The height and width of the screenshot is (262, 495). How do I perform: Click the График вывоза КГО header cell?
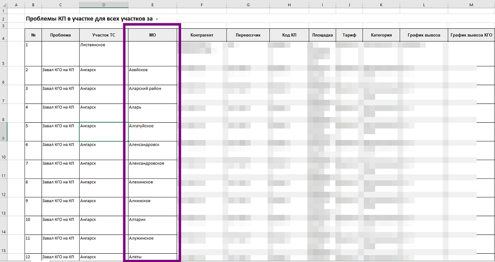click(x=471, y=35)
